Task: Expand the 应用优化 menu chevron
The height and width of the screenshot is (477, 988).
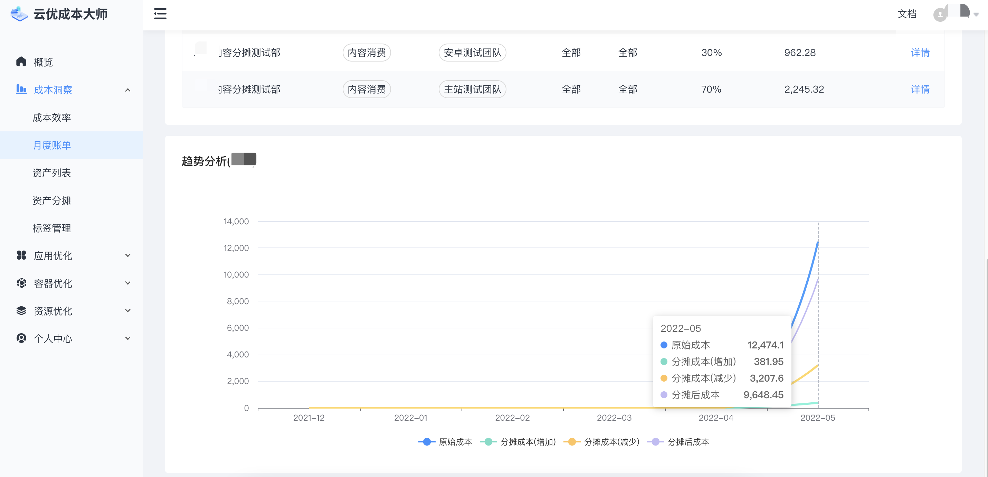Action: pos(128,255)
